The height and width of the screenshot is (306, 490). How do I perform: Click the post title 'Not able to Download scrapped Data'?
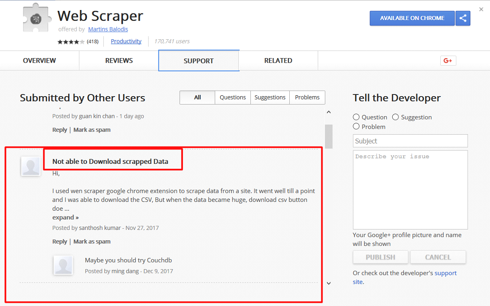coord(110,162)
